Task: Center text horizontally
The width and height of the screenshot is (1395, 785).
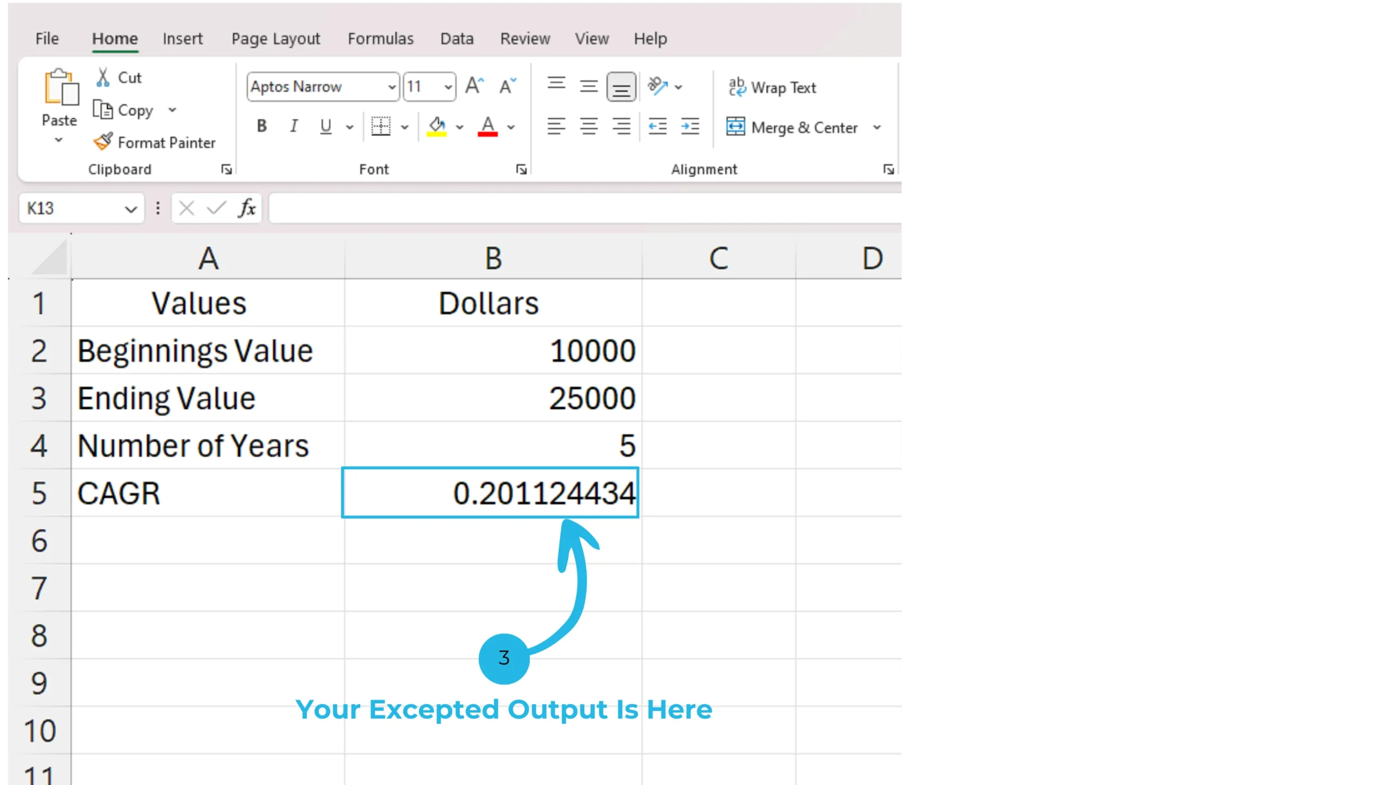Action: [x=589, y=126]
